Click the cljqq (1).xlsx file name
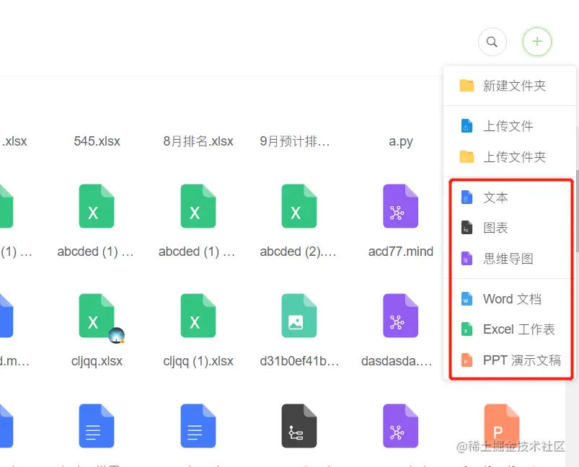579x467 pixels. 198,361
